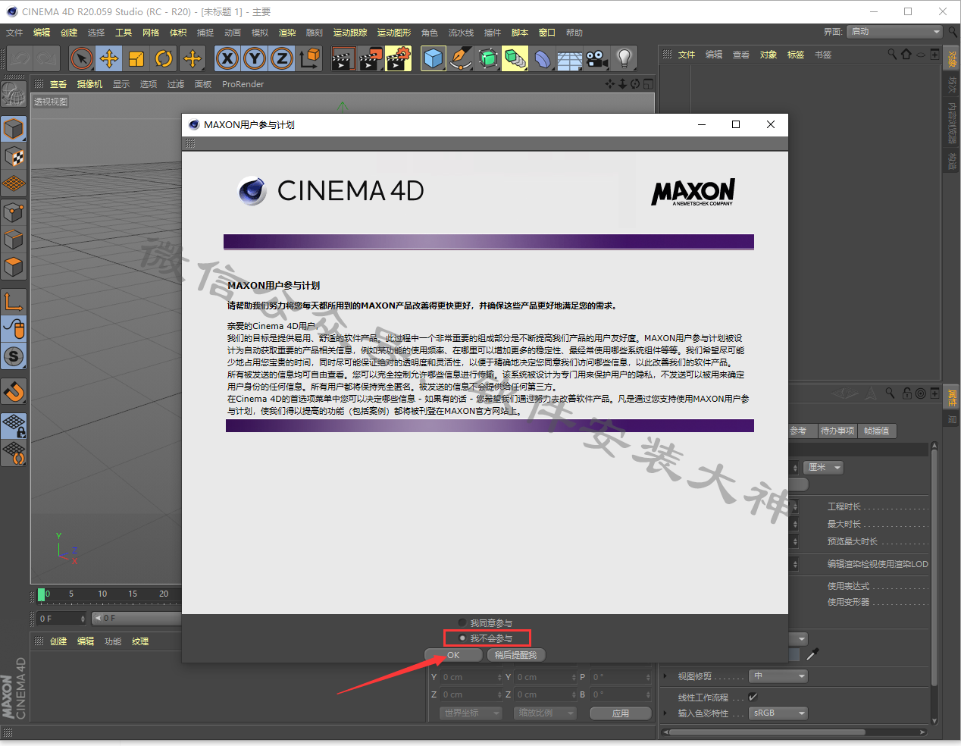The height and width of the screenshot is (746, 961).
Task: Open the 视图修剪 dropdown
Action: click(x=778, y=676)
